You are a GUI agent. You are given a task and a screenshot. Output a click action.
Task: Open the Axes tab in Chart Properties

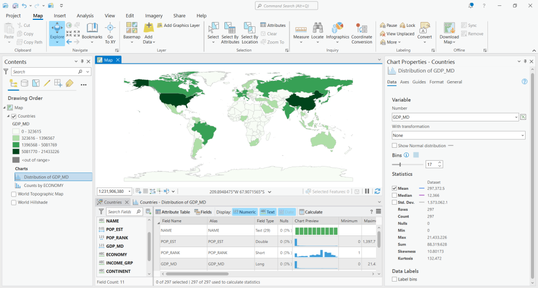(405, 82)
